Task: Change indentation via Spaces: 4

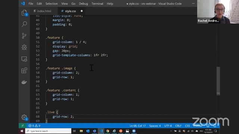Action: [155, 126]
